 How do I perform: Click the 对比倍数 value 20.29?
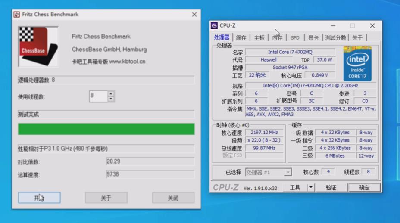pos(150,161)
